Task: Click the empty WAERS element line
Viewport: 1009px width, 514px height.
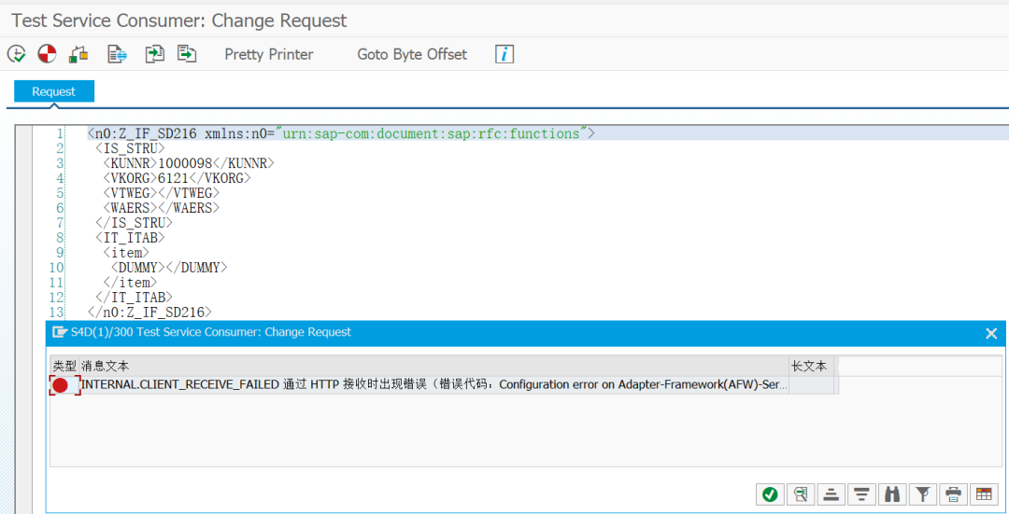Action: [162, 207]
